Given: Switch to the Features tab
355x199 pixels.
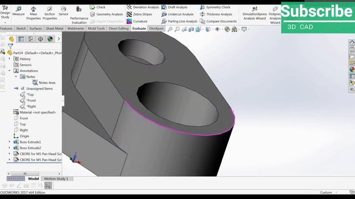Looking at the screenshot, I should pos(6,28).
